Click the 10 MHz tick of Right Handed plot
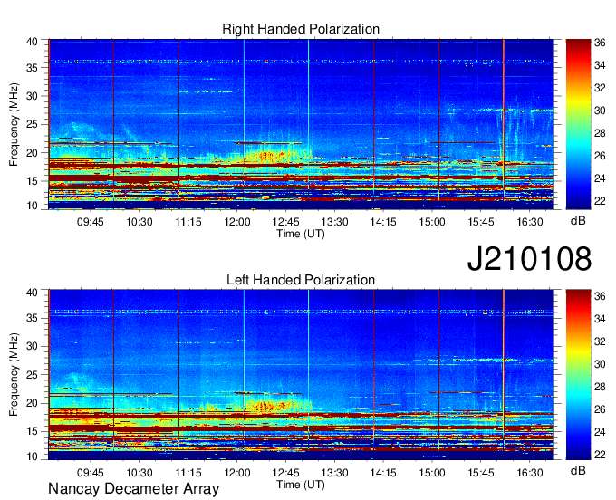Image resolution: width=616 pixels, height=500 pixels. 32,206
